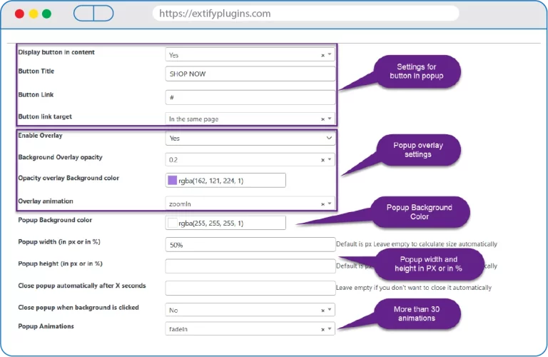Click the purple overlay background color swatch
The height and width of the screenshot is (357, 548).
[x=172, y=181]
